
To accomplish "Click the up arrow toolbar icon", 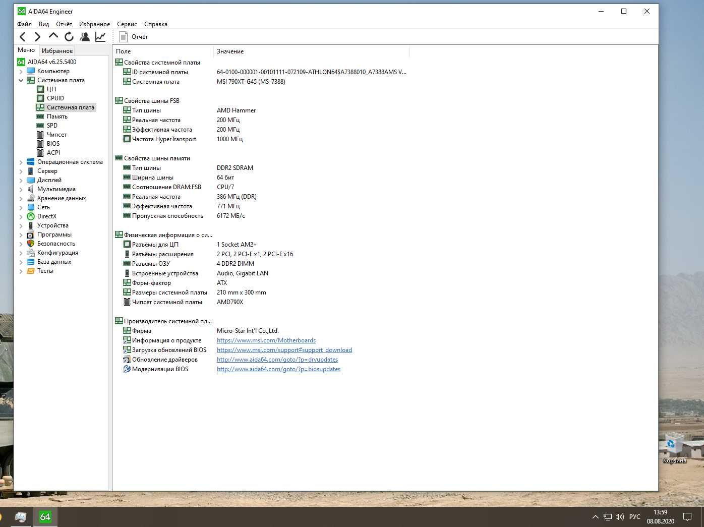I will [53, 36].
